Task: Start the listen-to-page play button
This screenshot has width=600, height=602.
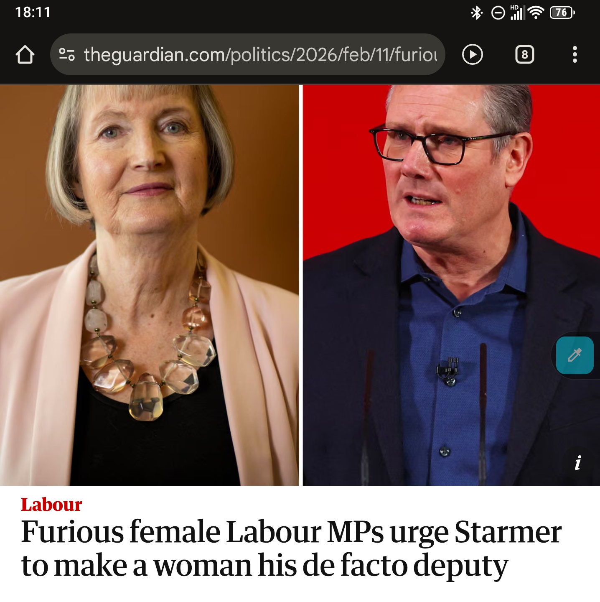Action: (x=473, y=55)
